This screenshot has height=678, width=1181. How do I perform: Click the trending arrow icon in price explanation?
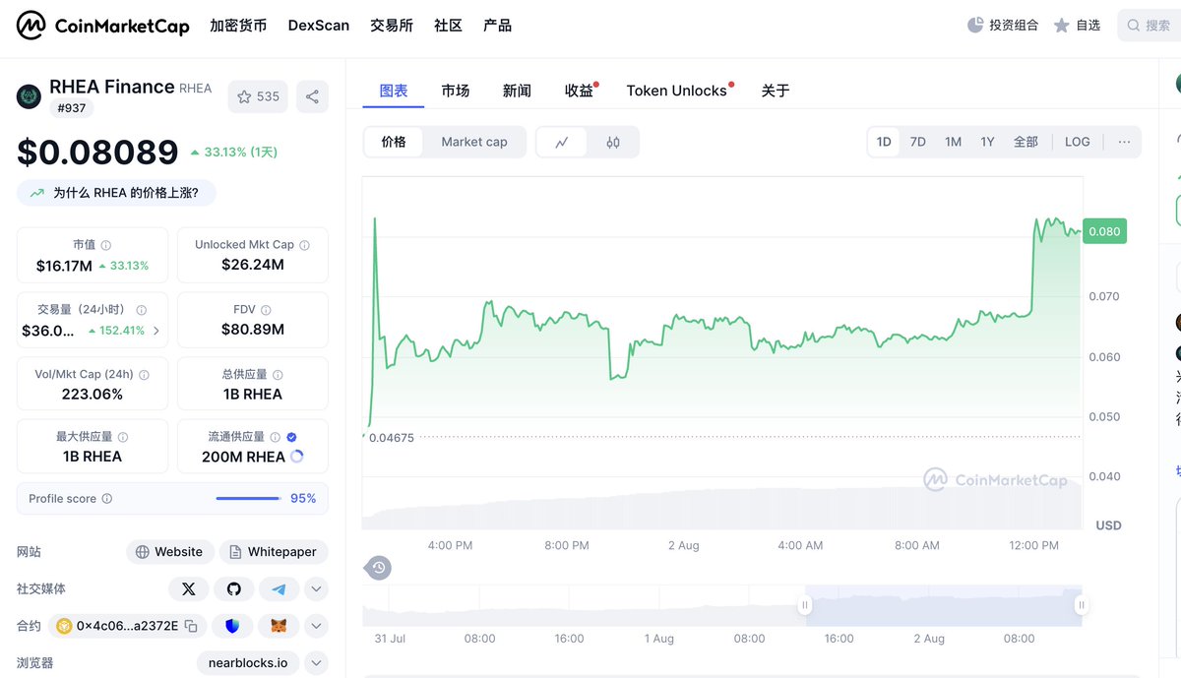coord(37,193)
